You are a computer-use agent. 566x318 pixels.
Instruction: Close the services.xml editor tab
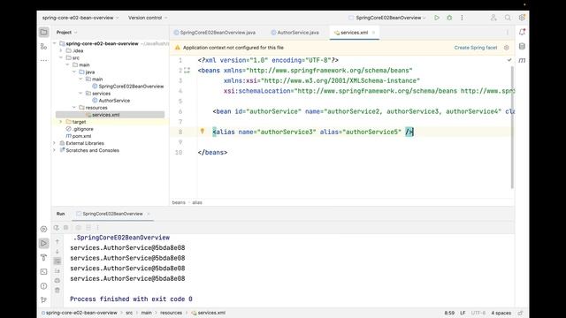pyautogui.click(x=373, y=33)
